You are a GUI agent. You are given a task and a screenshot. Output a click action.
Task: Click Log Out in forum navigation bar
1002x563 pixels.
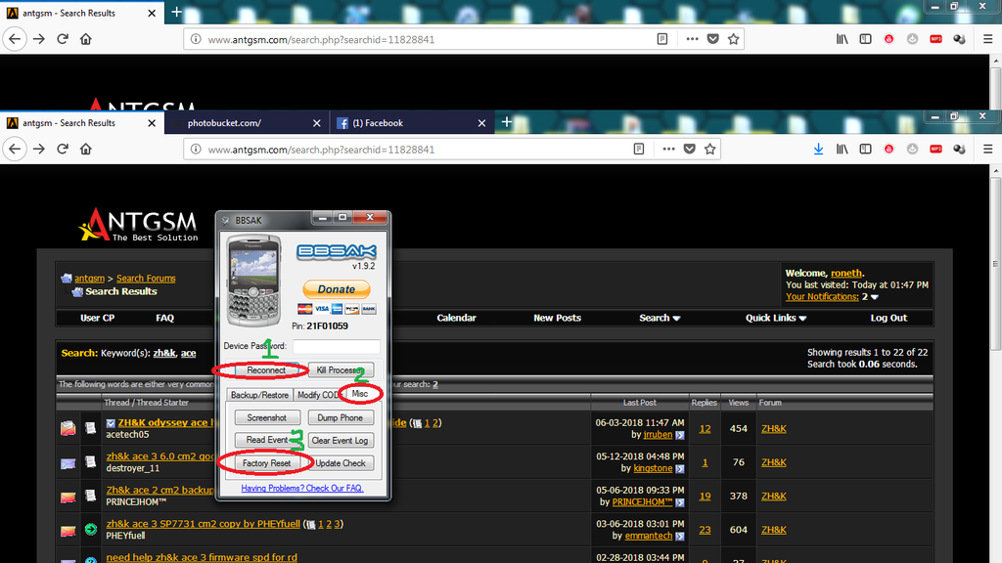tap(888, 318)
